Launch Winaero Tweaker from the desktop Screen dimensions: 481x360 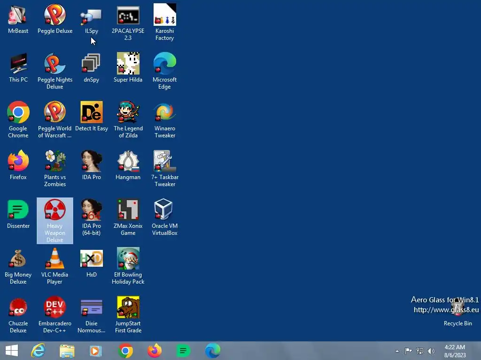click(x=165, y=120)
